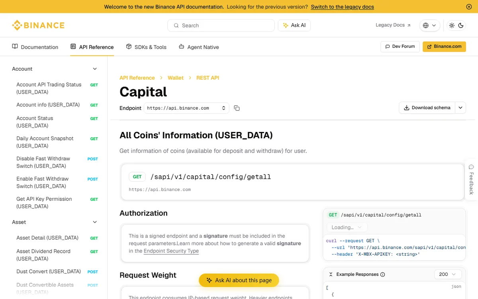Click GET badge of getall endpoint card
Image resolution: width=478 pixels, height=299 pixels.
click(x=137, y=177)
